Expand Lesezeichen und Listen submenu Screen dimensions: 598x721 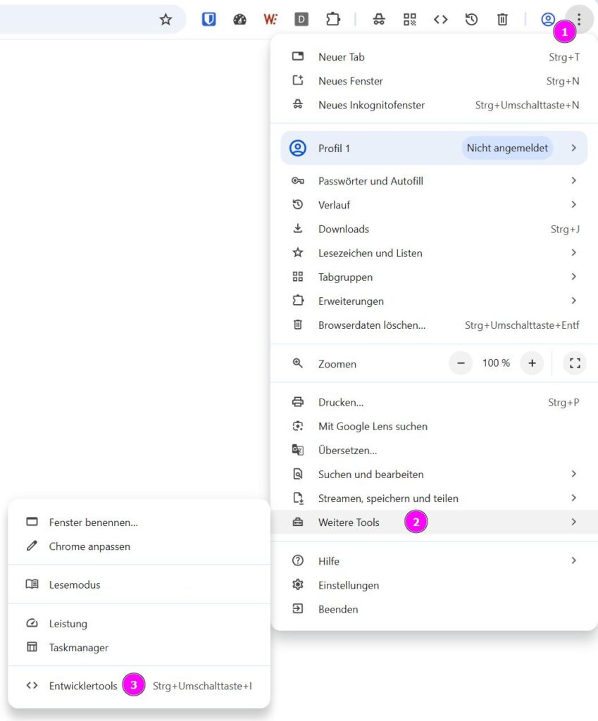click(x=573, y=253)
